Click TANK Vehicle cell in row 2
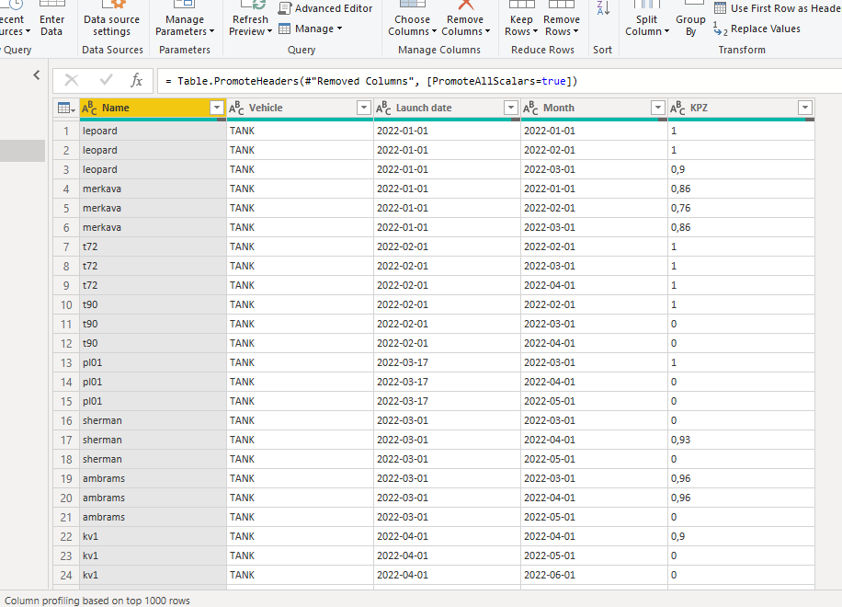 [300, 150]
